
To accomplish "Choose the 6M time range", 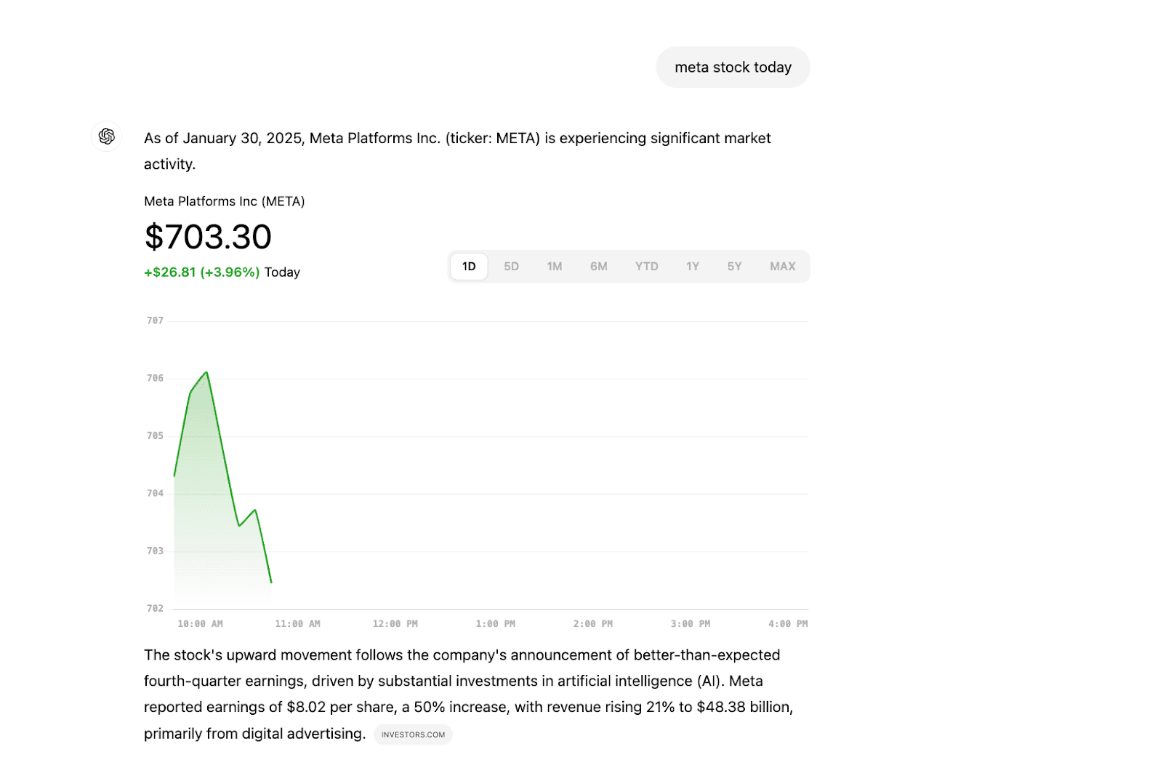I will [598, 267].
